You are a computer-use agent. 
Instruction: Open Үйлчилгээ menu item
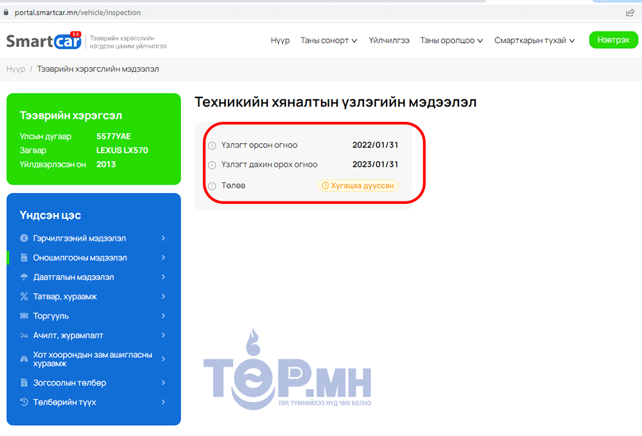point(389,40)
